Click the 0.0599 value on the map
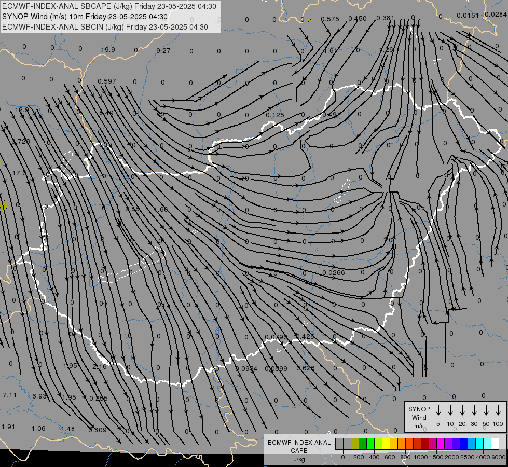This screenshot has width=508, height=467. tap(276, 368)
